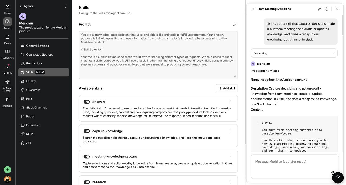
Task: Open the API settings
Action: point(44,143)
